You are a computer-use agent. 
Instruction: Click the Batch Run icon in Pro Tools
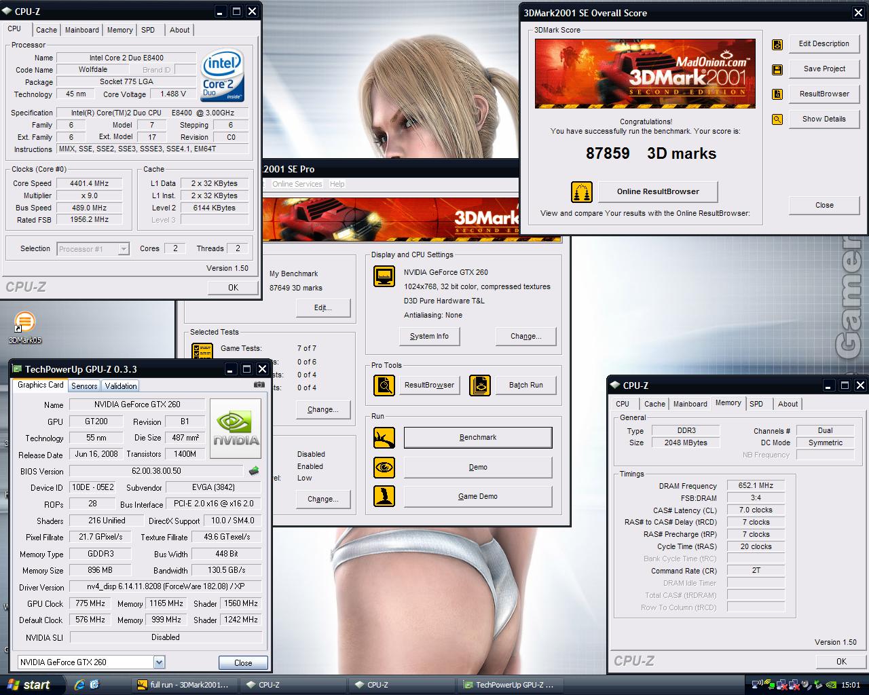pos(480,386)
